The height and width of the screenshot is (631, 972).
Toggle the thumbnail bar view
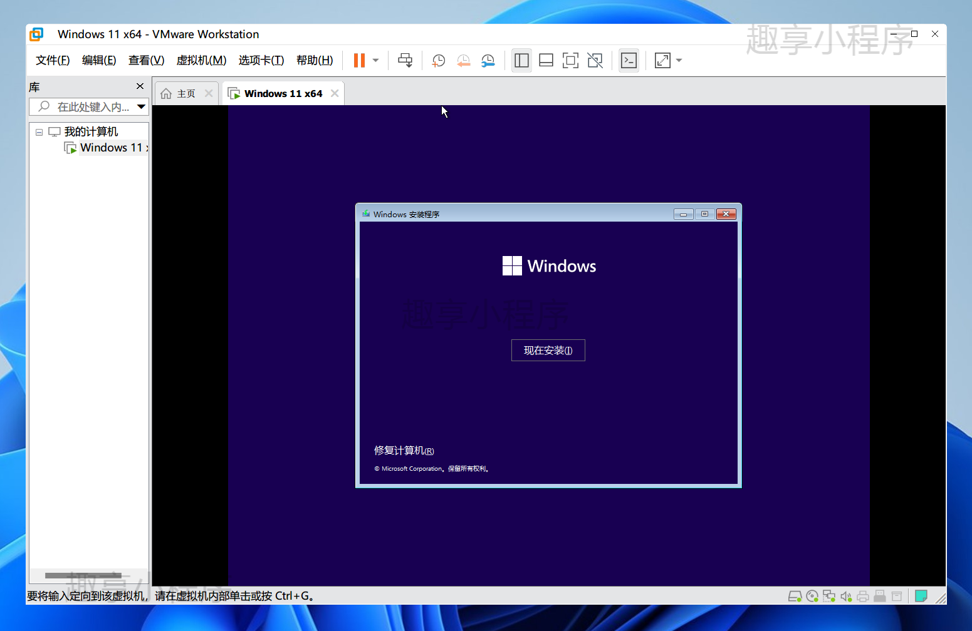click(546, 60)
